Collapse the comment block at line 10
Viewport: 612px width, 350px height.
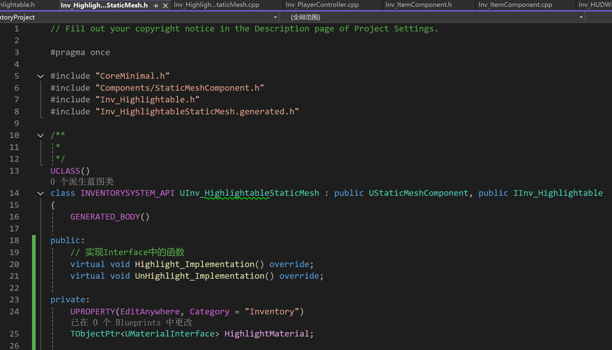pyautogui.click(x=40, y=136)
